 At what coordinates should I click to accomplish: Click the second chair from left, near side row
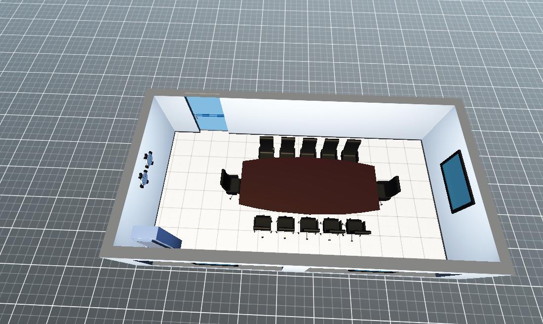click(285, 224)
